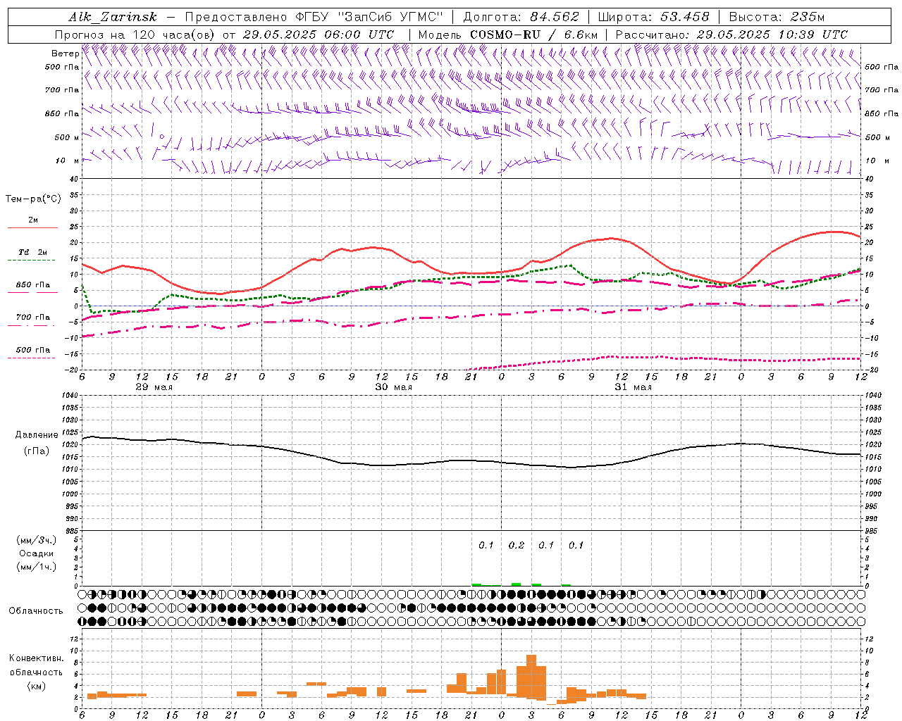Image resolution: width=902 pixels, height=721 pixels.
Task: Click the 0.2 precipitation amount value
Action: click(517, 545)
